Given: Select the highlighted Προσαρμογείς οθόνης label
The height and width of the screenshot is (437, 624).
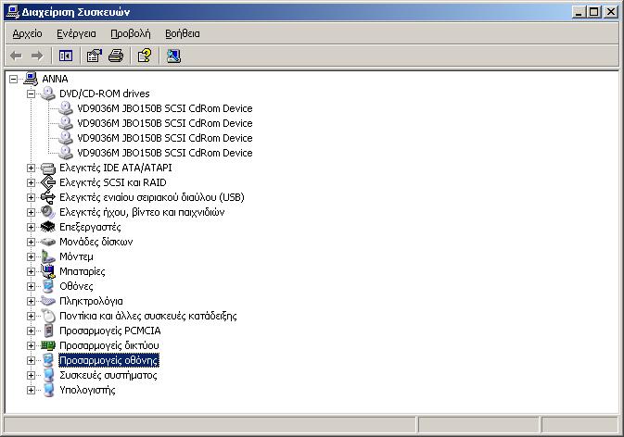Looking at the screenshot, I should (109, 361).
